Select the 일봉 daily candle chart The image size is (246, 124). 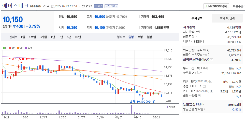(131, 37)
